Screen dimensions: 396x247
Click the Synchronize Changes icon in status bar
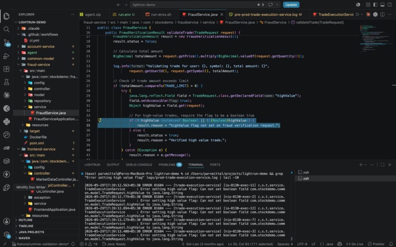[x=73, y=244]
